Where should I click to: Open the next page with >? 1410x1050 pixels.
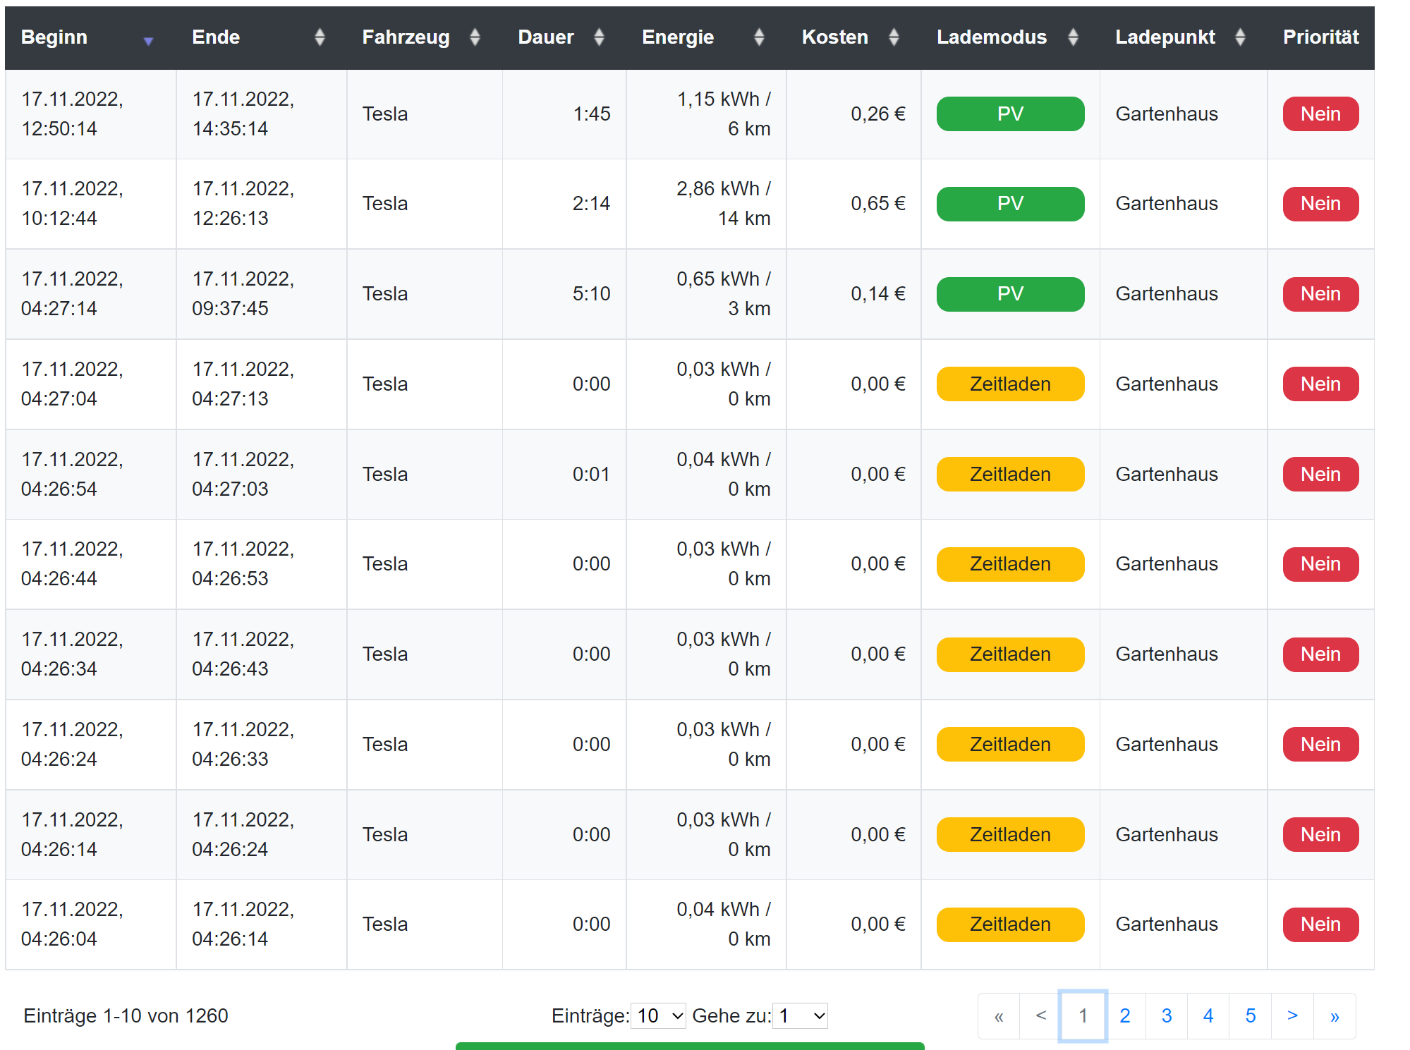click(x=1292, y=1015)
